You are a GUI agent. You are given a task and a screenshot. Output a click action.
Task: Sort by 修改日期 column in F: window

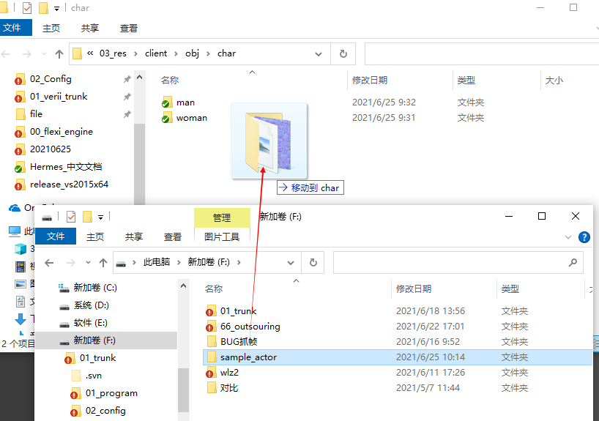(414, 289)
